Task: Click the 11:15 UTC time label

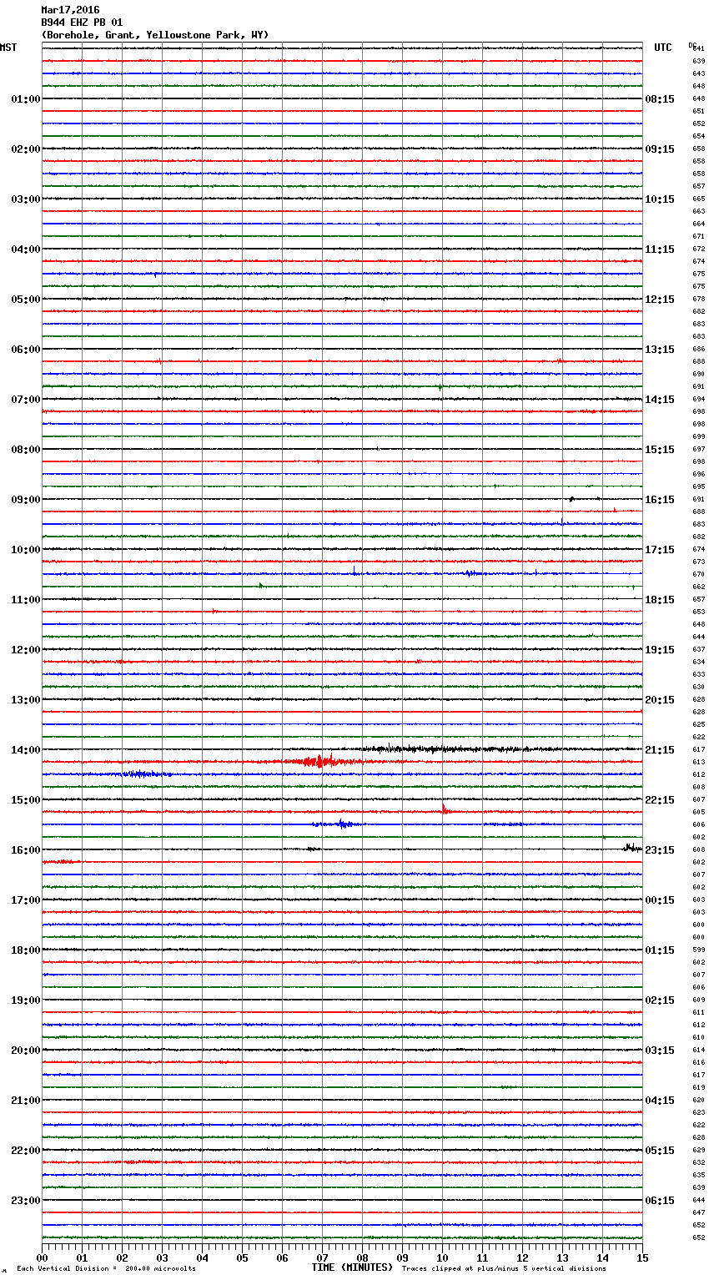Action: [x=660, y=249]
